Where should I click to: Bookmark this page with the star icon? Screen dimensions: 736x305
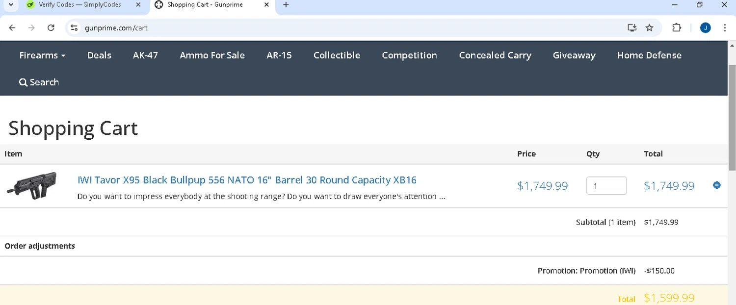[649, 28]
